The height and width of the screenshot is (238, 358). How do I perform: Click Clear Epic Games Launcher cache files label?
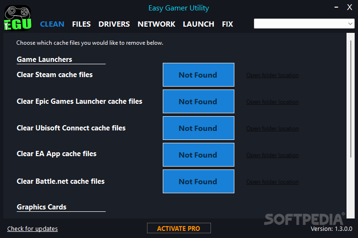pyautogui.click(x=79, y=101)
